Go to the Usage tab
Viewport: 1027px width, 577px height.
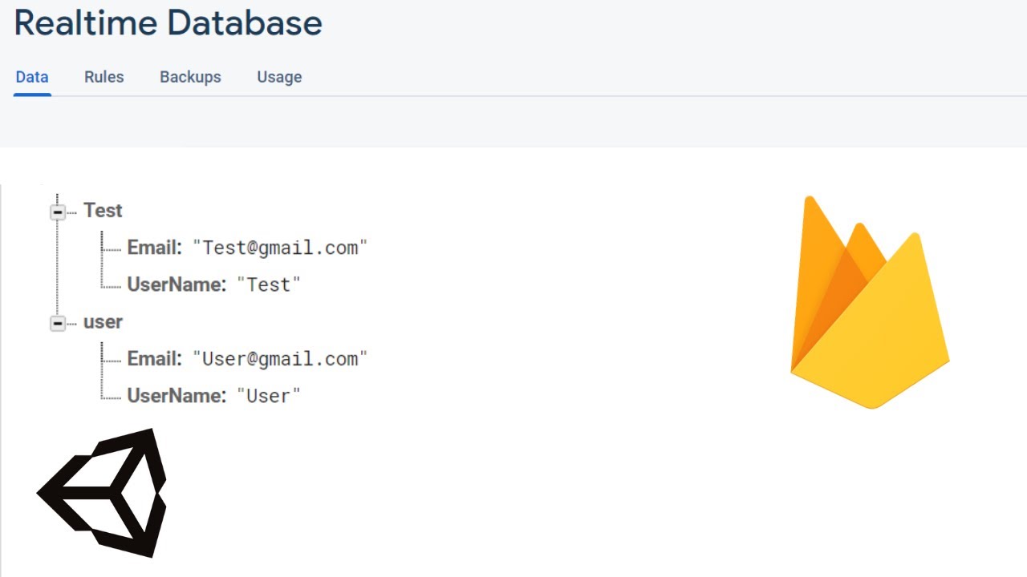click(x=279, y=77)
